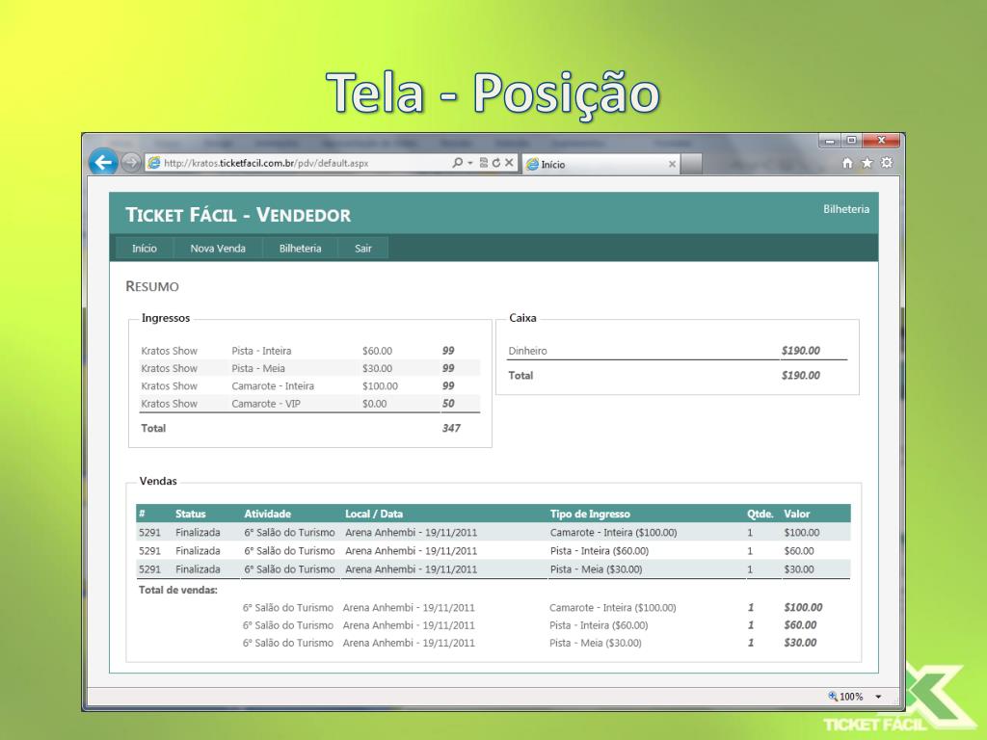Click the Ticket Fácil - Vendedor title
This screenshot has width=987, height=740.
(x=238, y=215)
